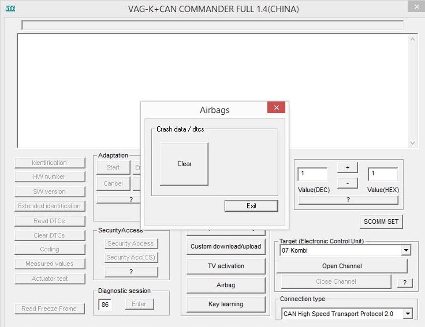The height and width of the screenshot is (327, 425).
Task: Close the VAG-K+CAN Commander main window
Action: click(x=416, y=6)
